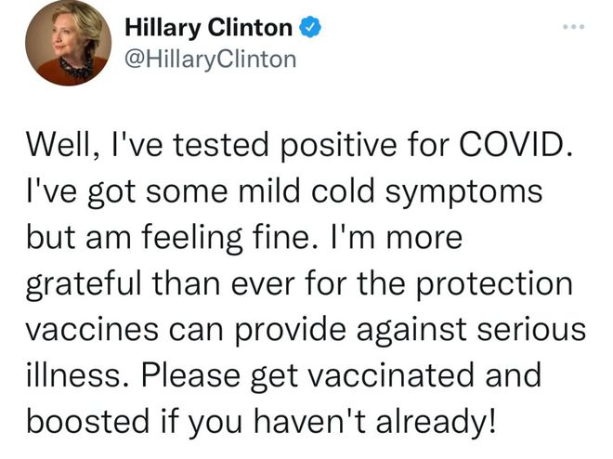Click the word grateful in the tweet
Viewport: 613px width, 459px height.
click(x=84, y=284)
